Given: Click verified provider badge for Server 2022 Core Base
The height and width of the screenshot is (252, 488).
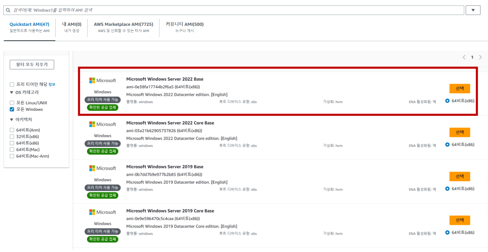Looking at the screenshot, I should click(x=102, y=151).
